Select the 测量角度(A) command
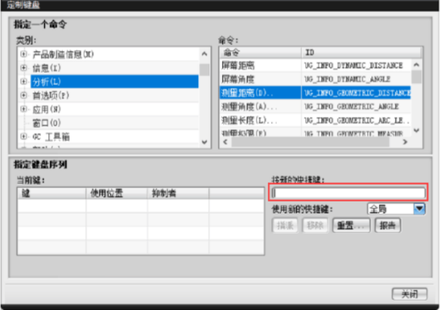 (315, 107)
